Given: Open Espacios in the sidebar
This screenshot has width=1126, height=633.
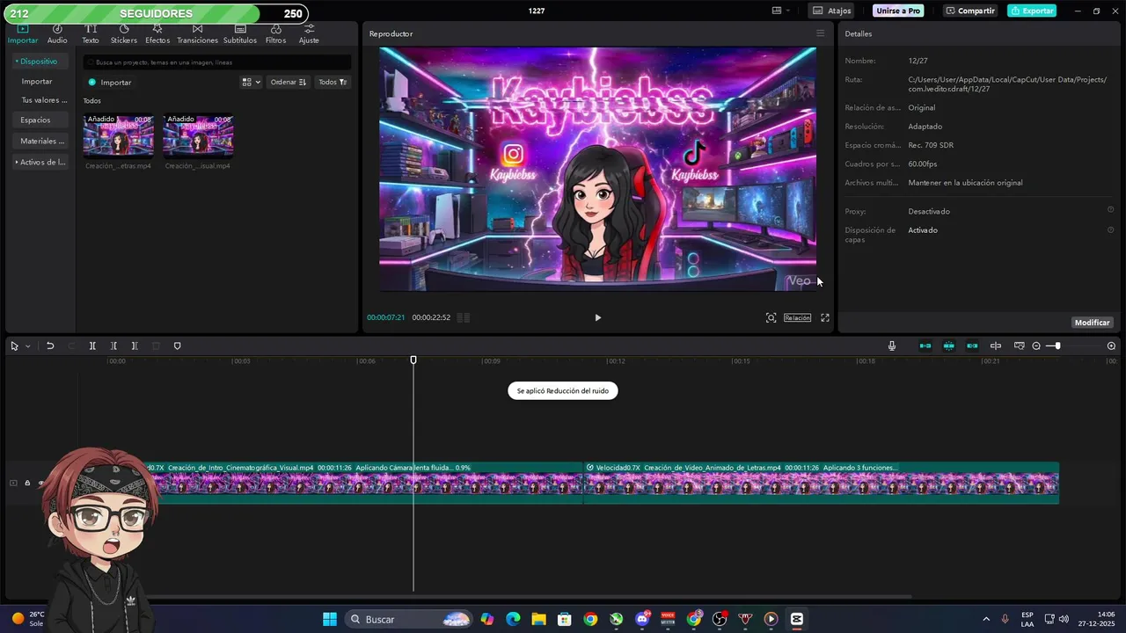Looking at the screenshot, I should 36,120.
